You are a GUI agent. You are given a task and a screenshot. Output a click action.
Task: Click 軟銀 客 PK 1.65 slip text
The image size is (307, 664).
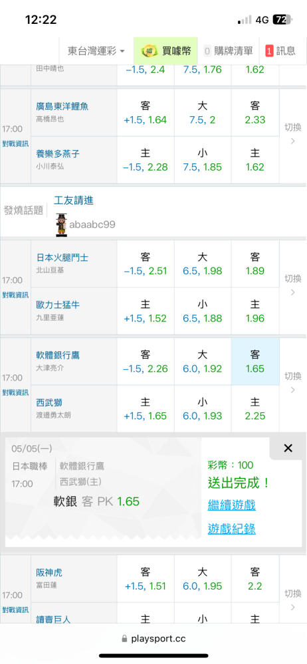tap(96, 501)
